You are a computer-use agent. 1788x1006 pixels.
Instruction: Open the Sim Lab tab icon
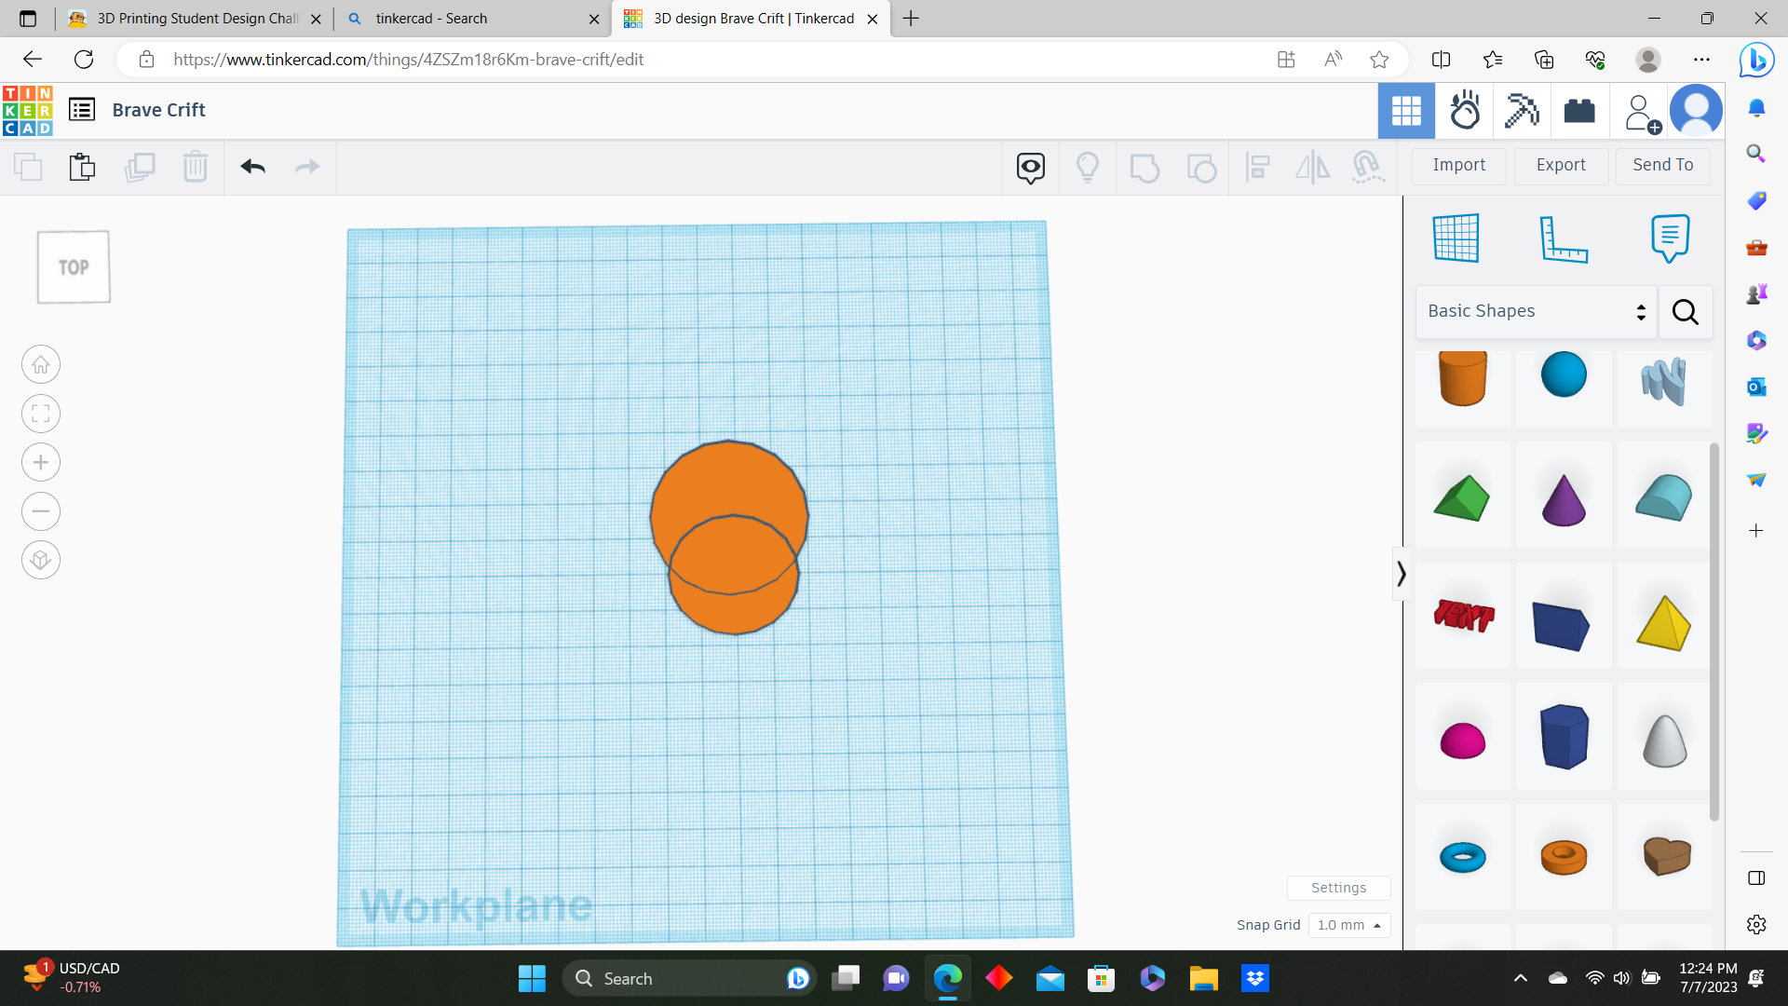click(x=1465, y=111)
